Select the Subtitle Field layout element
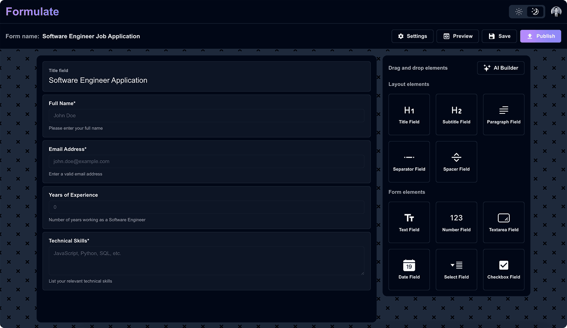Viewport: 567px width, 328px height. point(456,114)
